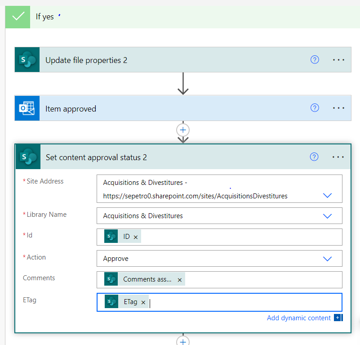Click the Outlook icon on Item approved
Image resolution: width=360 pixels, height=345 pixels.
tap(27, 108)
